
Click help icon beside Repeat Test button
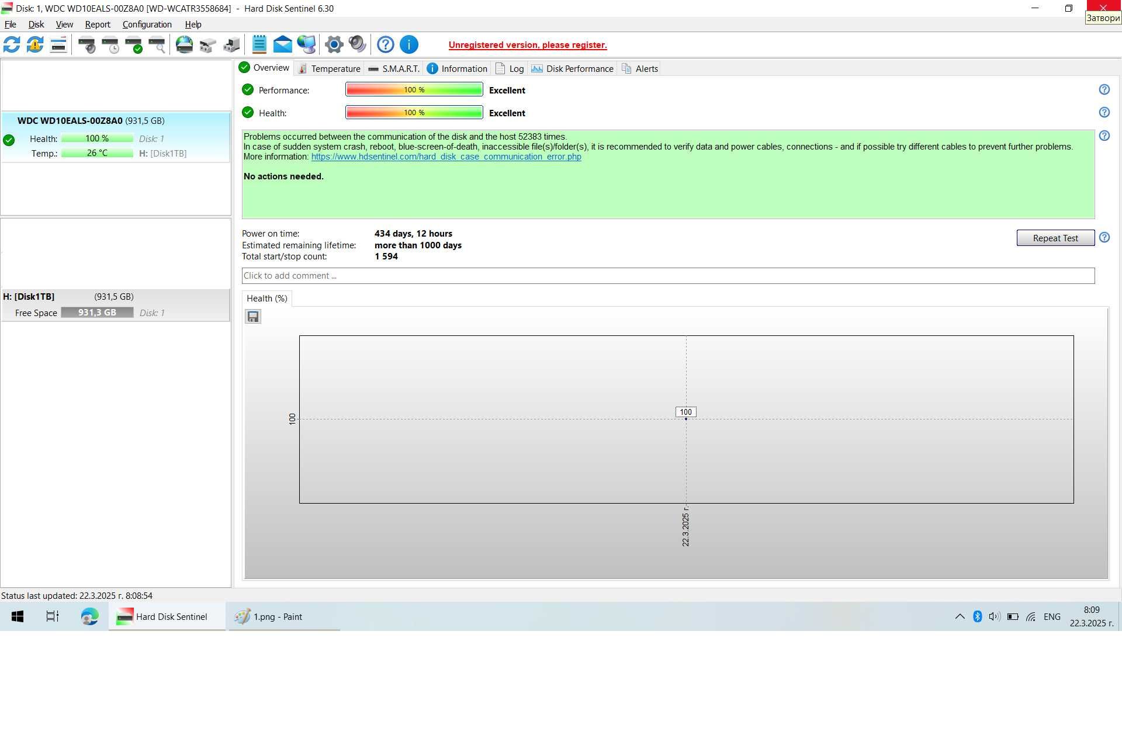pyautogui.click(x=1104, y=237)
